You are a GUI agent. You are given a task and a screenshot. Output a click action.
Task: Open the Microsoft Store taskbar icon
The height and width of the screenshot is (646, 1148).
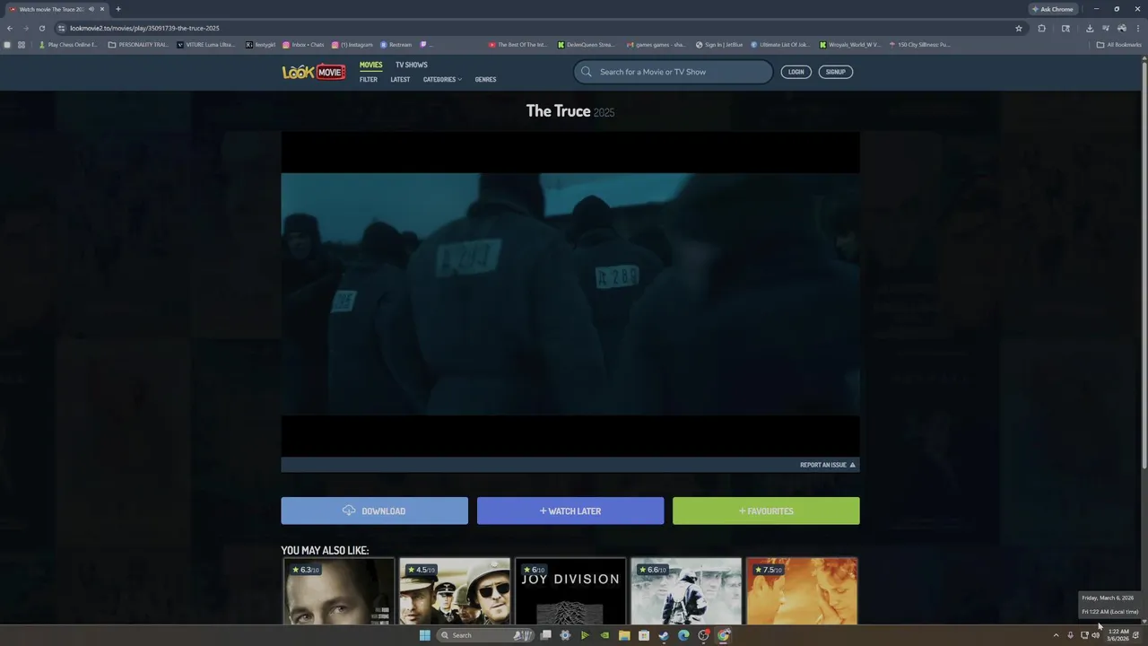pos(644,635)
